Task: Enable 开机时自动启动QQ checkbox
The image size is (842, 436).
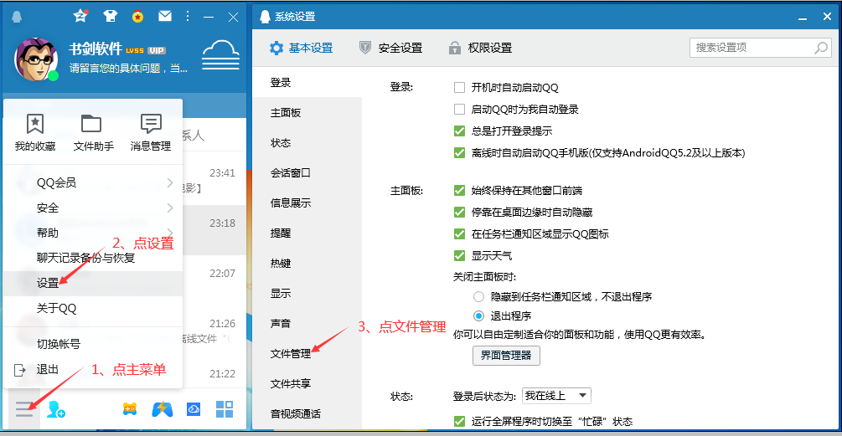Action: [459, 87]
